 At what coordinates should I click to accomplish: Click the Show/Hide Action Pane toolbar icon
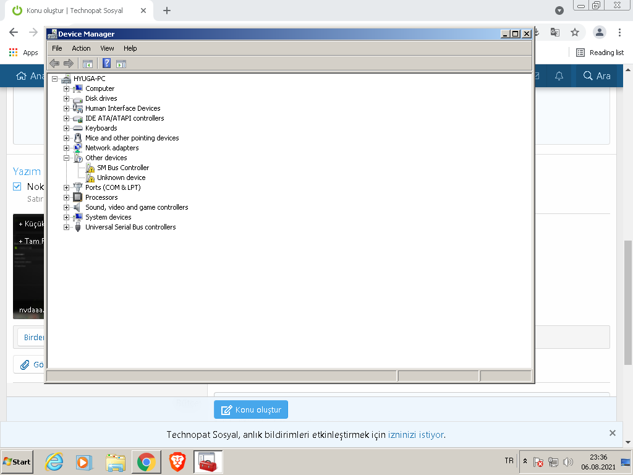pos(121,64)
